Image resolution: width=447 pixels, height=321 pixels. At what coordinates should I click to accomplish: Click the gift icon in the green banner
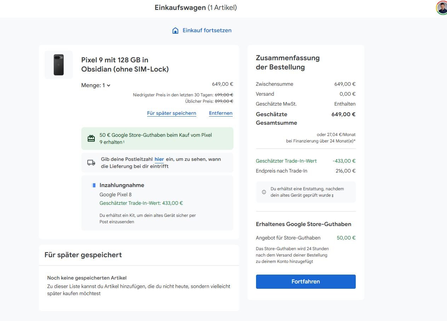pos(91,139)
